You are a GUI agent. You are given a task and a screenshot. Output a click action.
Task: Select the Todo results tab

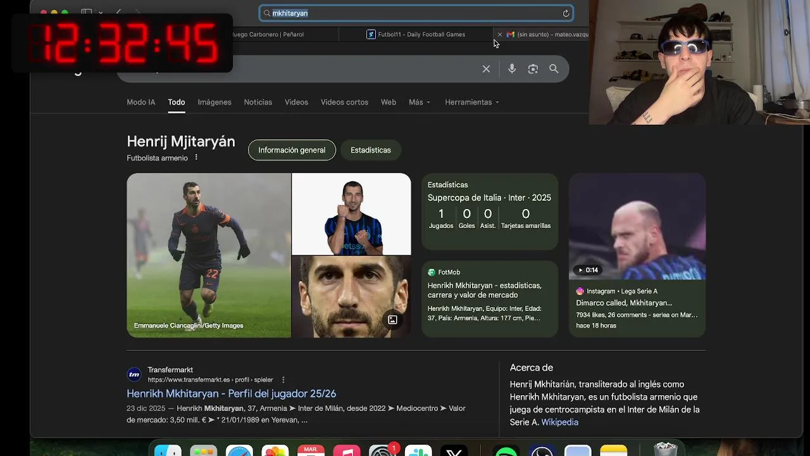tap(176, 102)
